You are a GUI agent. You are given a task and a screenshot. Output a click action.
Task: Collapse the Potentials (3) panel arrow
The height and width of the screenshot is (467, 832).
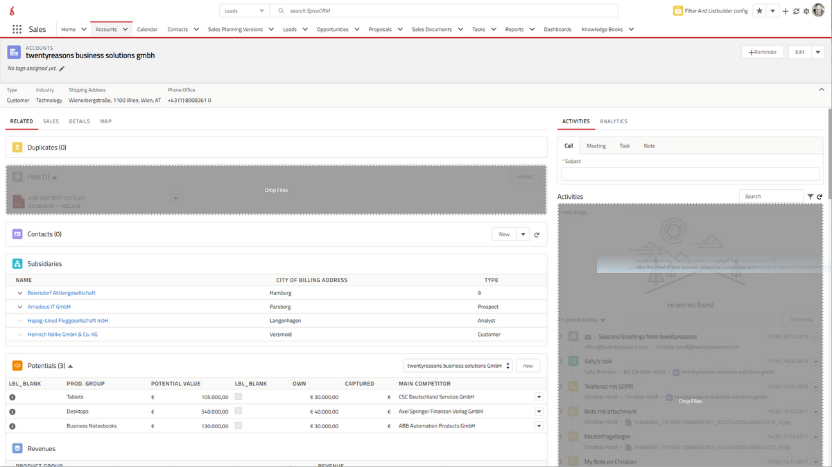point(71,366)
